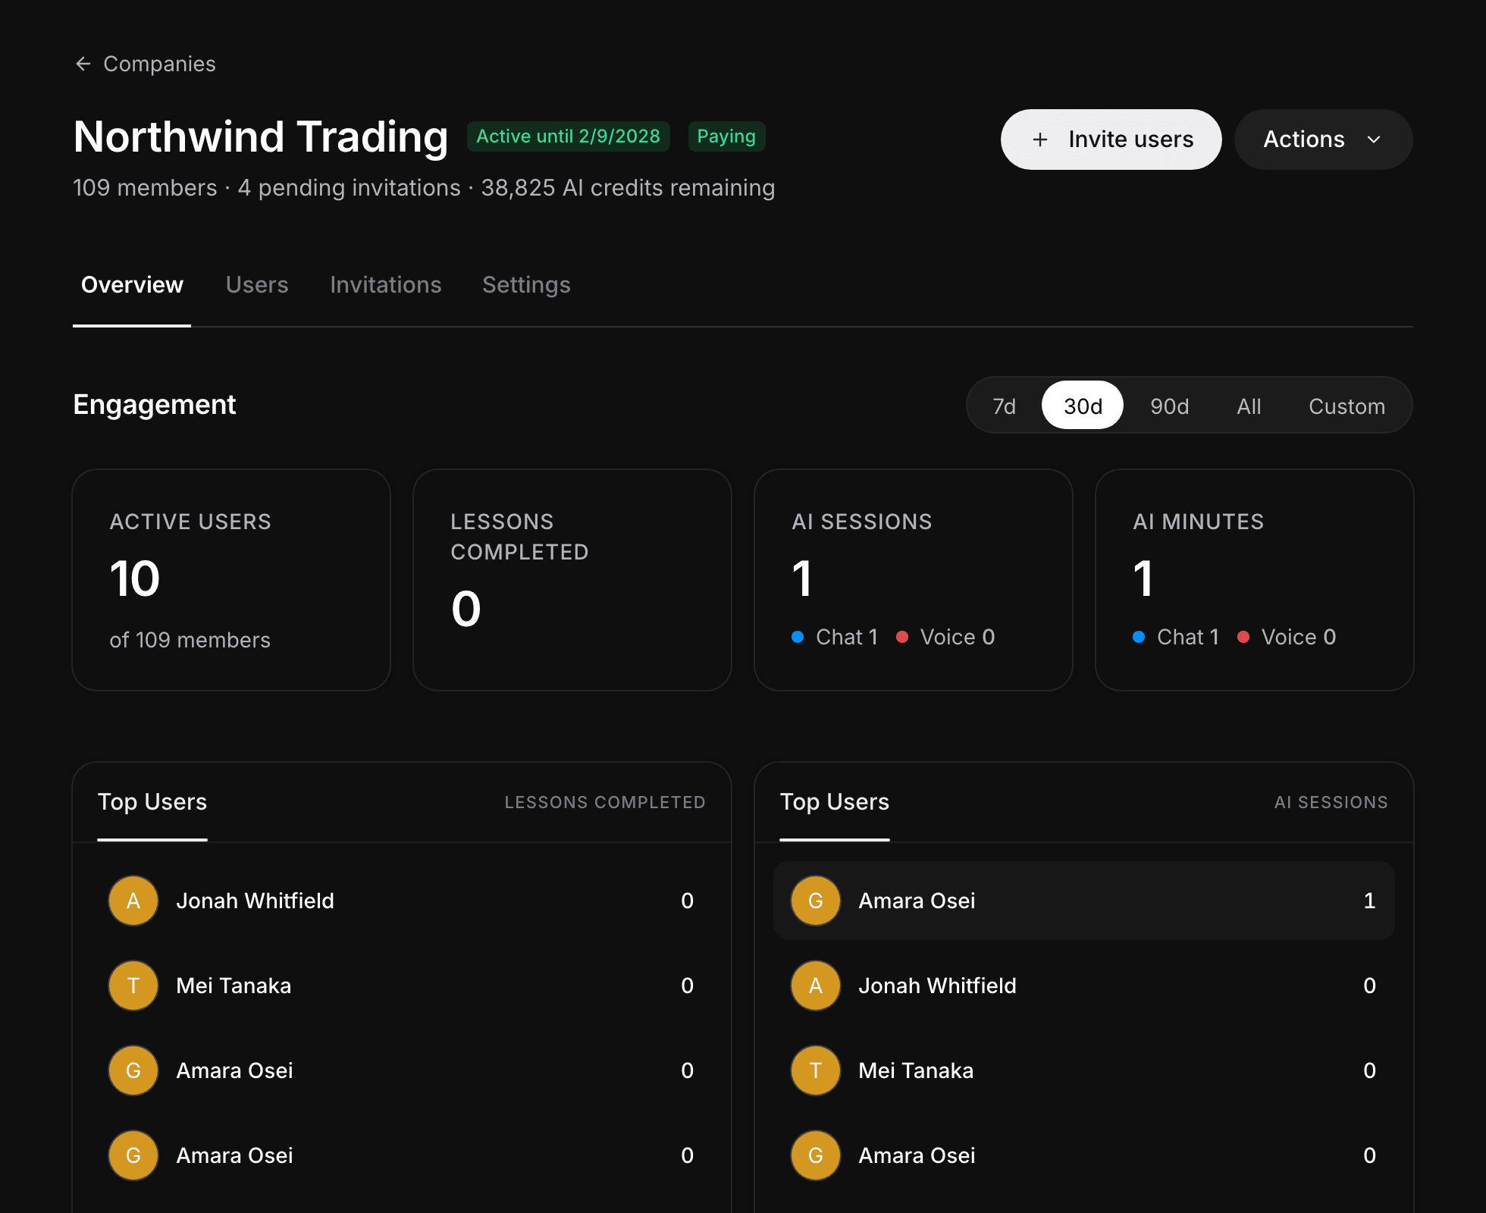Viewport: 1486px width, 1213px height.
Task: Open Jonah Whitfield in AI Sessions list
Action: point(1084,986)
